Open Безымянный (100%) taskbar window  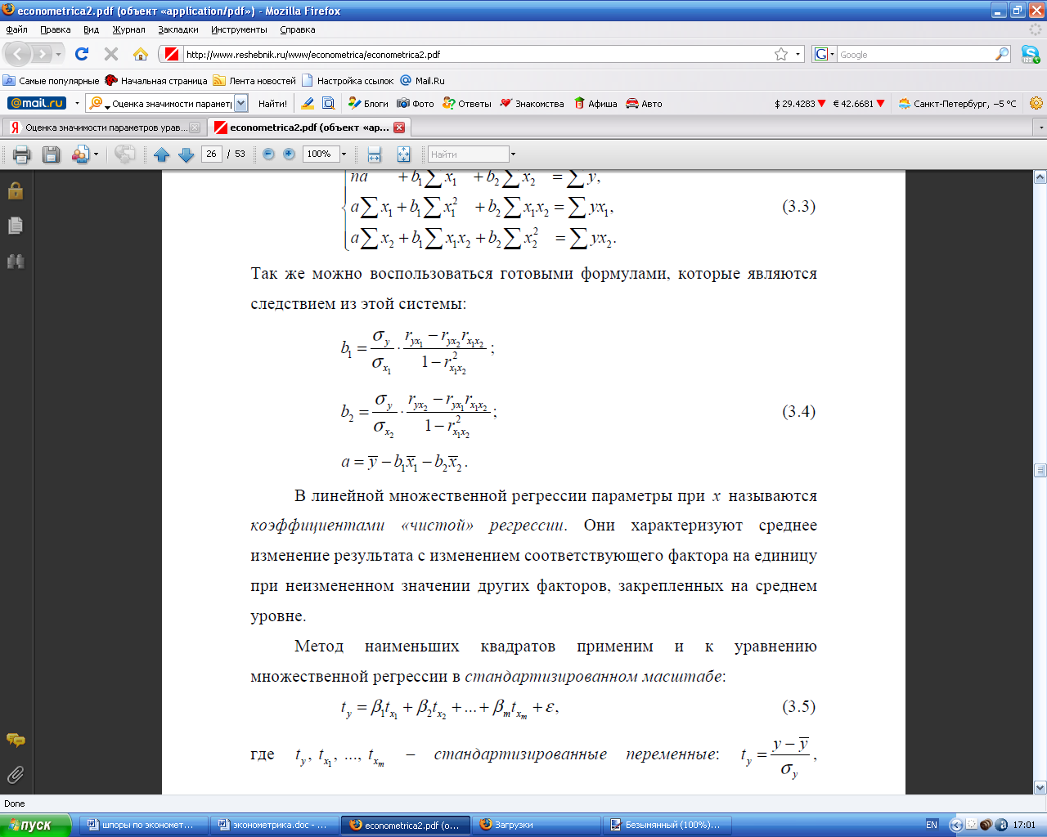coord(667,825)
